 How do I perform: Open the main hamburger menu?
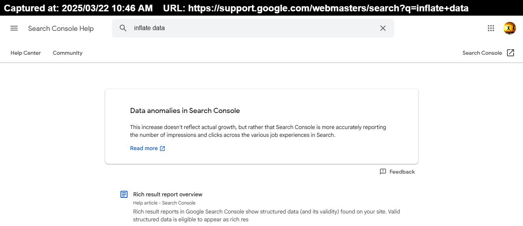14,28
